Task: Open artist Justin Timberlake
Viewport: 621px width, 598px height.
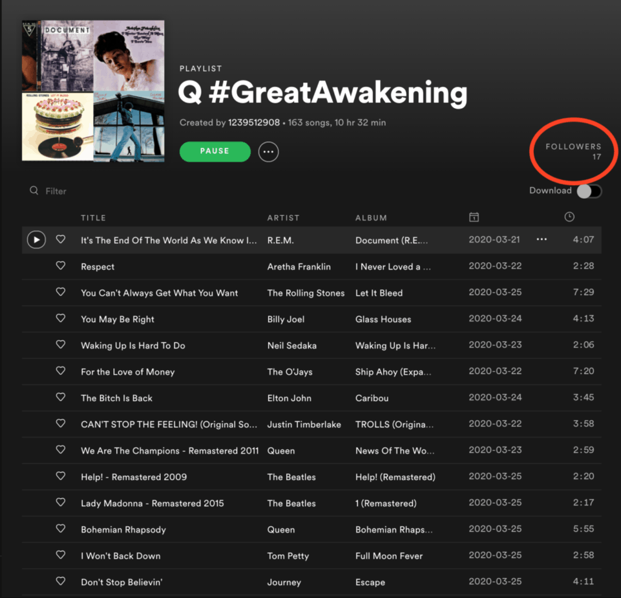Action: point(304,425)
